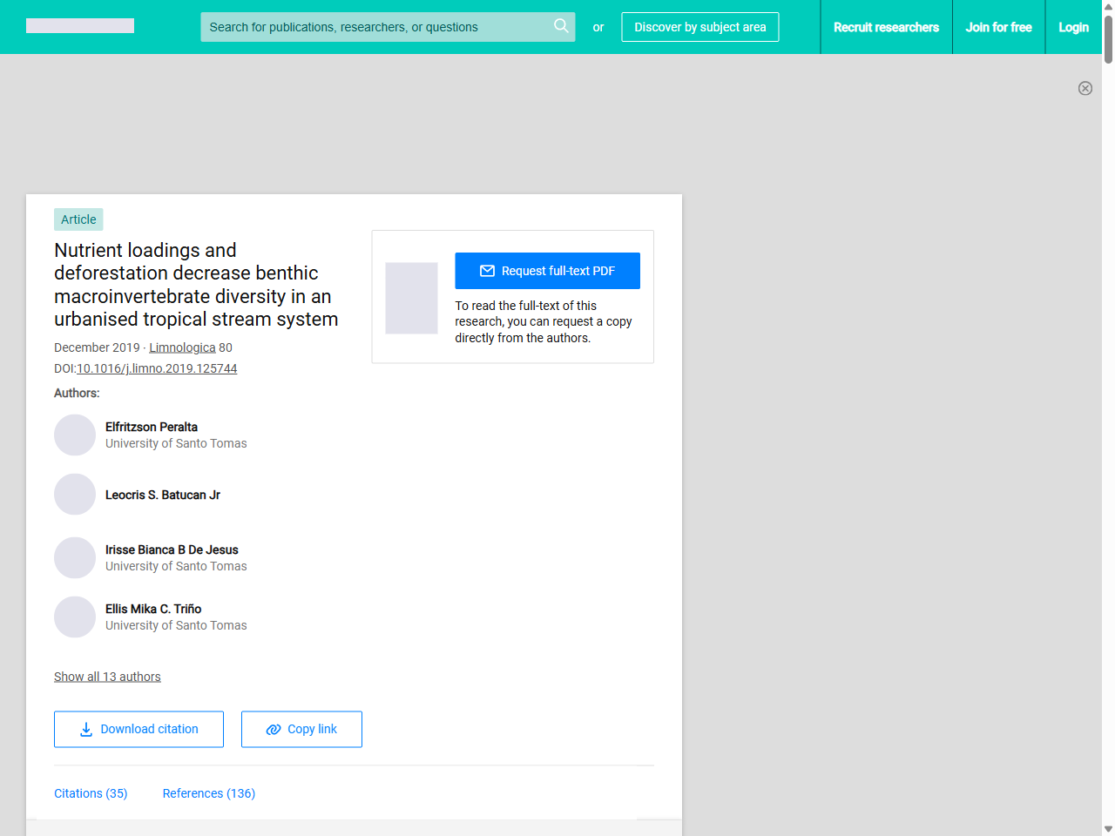
Task: Click the search magnifier icon
Action: click(x=561, y=26)
